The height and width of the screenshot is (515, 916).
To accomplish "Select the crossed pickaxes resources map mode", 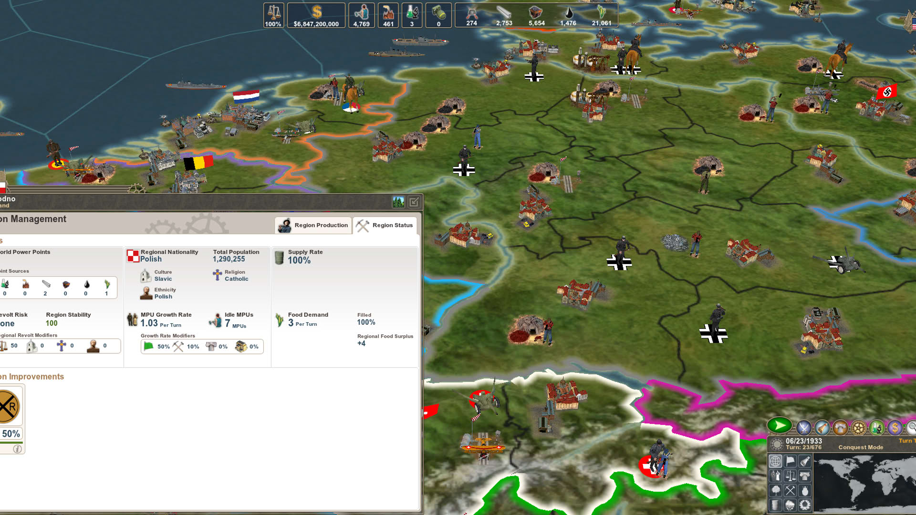I will 790,491.
